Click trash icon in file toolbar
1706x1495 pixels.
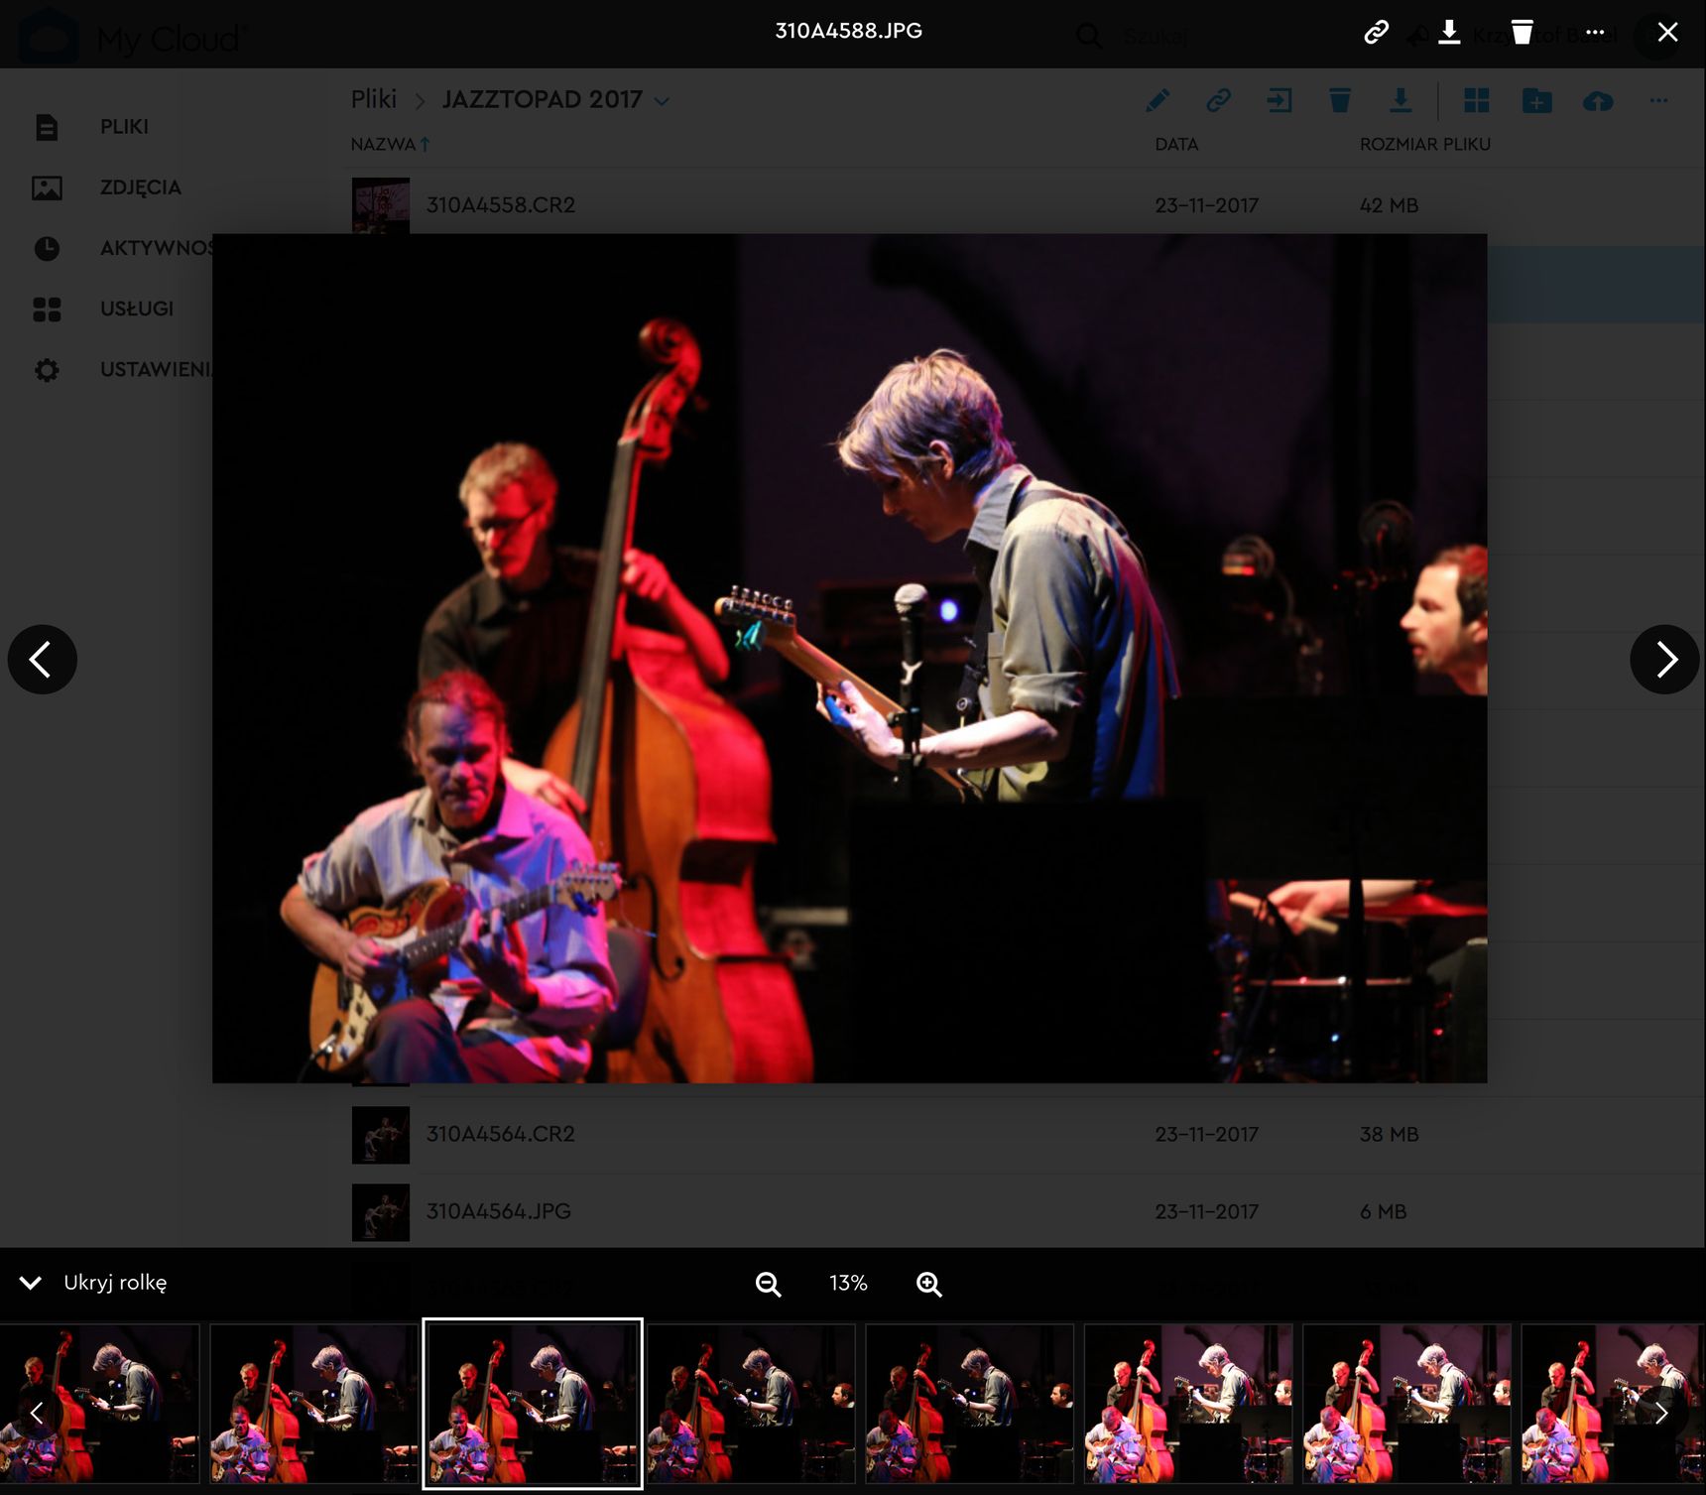pos(1340,100)
